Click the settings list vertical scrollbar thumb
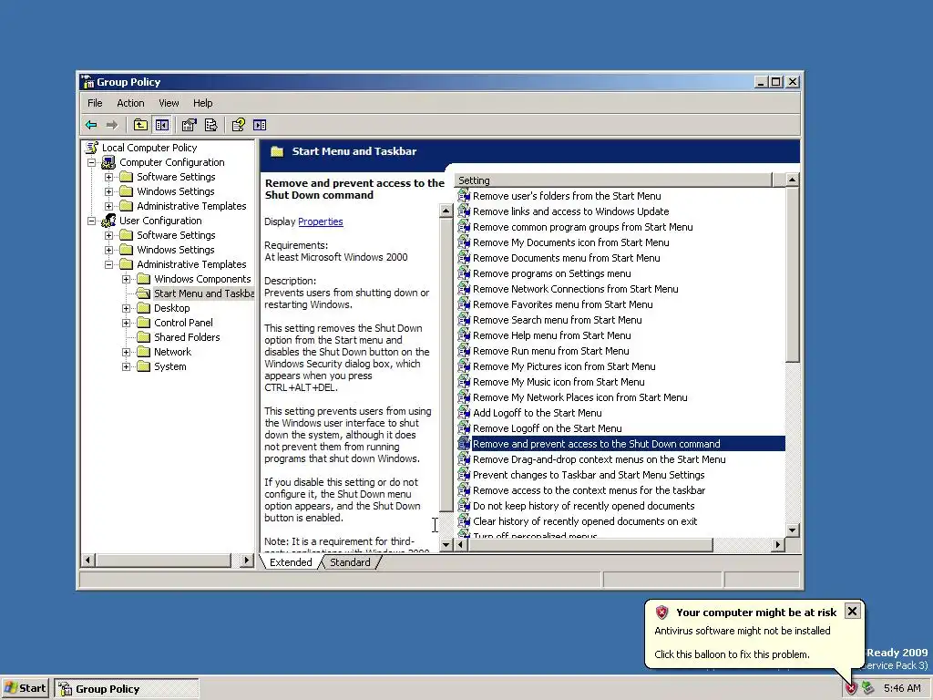The width and height of the screenshot is (933, 700). (x=792, y=273)
